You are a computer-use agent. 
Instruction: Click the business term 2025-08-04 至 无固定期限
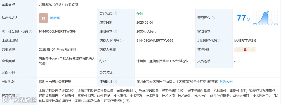pos(58,50)
